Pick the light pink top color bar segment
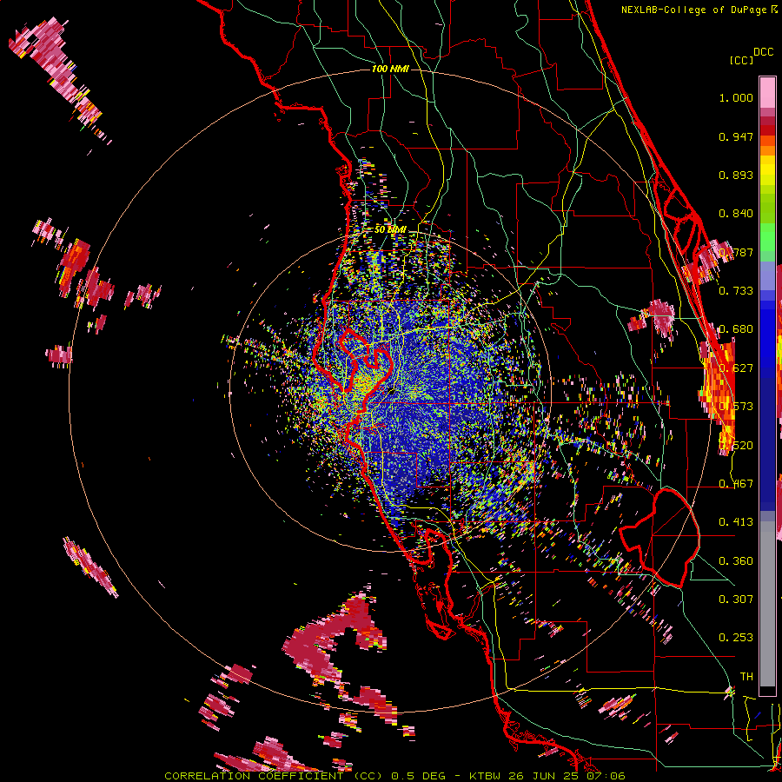 pyautogui.click(x=767, y=92)
